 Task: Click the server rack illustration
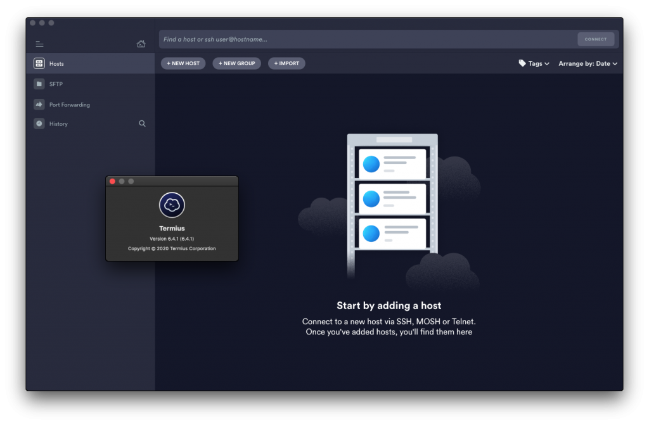coord(392,205)
